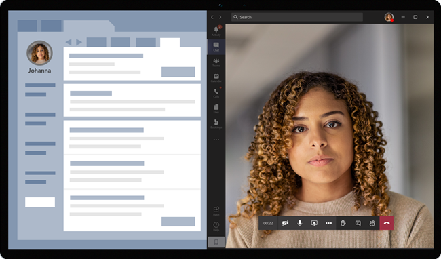This screenshot has height=259, width=441.
Task: Click the Search field
Action: pyautogui.click(x=297, y=17)
